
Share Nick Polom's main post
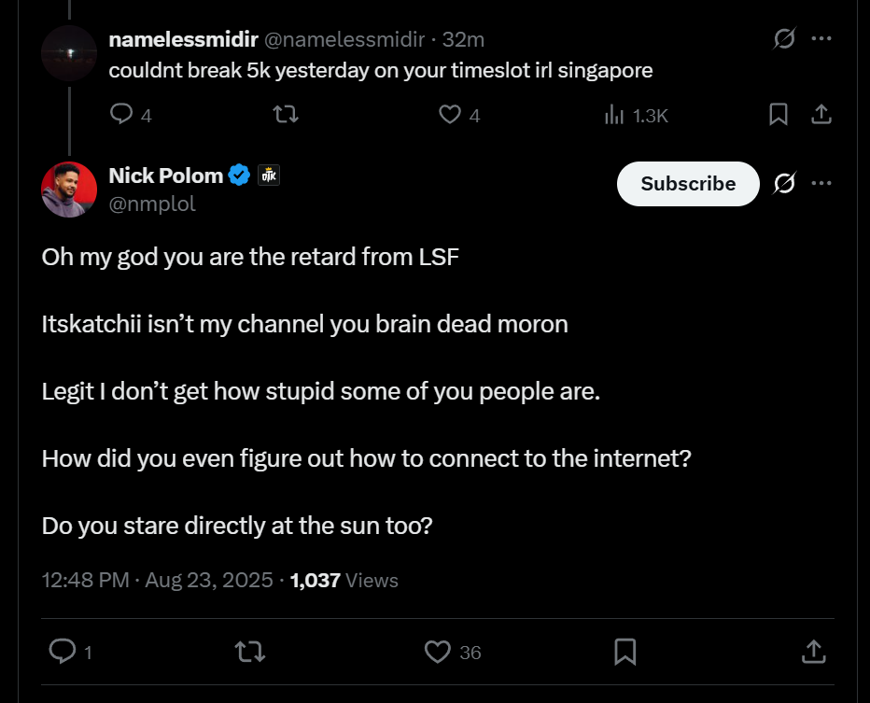[813, 652]
